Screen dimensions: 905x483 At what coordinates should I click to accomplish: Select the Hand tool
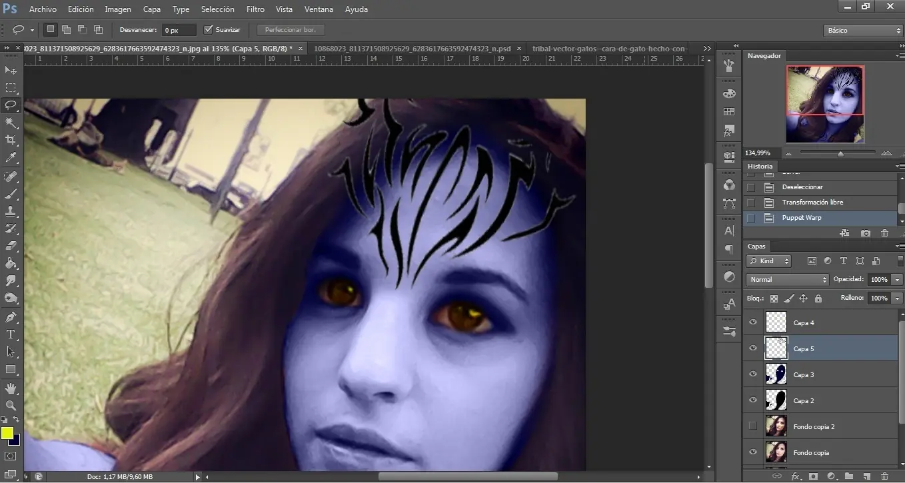click(x=11, y=388)
